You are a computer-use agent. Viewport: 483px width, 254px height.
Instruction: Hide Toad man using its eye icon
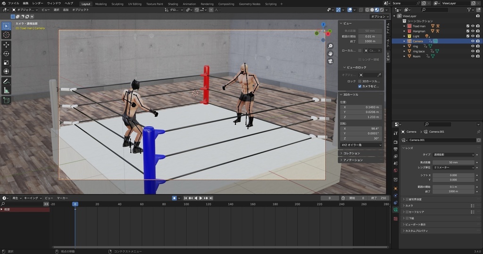(x=473, y=26)
